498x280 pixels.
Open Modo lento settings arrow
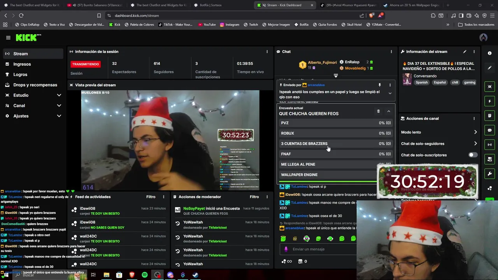coord(475,132)
